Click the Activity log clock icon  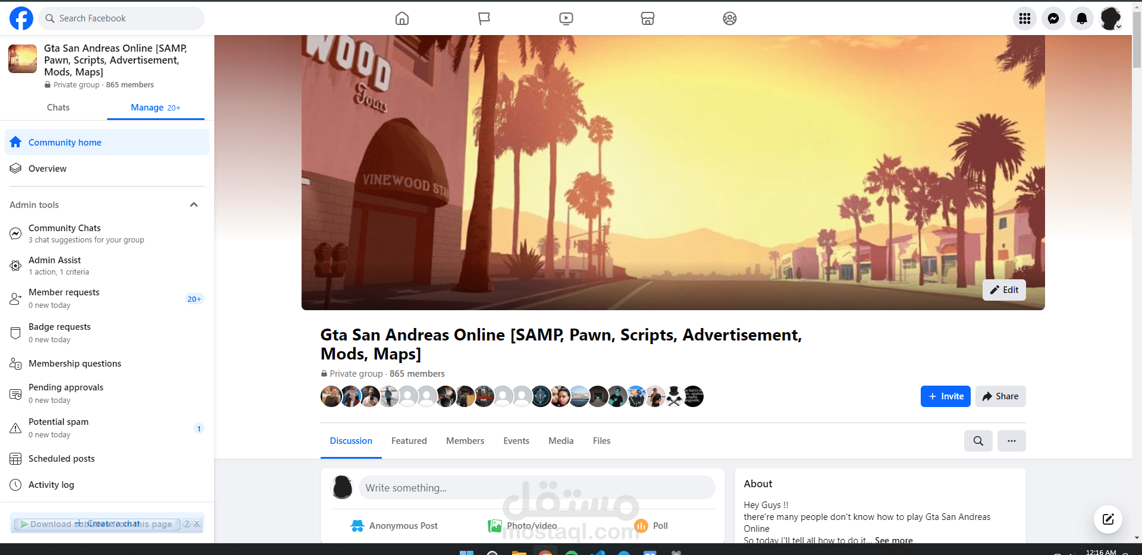point(15,485)
